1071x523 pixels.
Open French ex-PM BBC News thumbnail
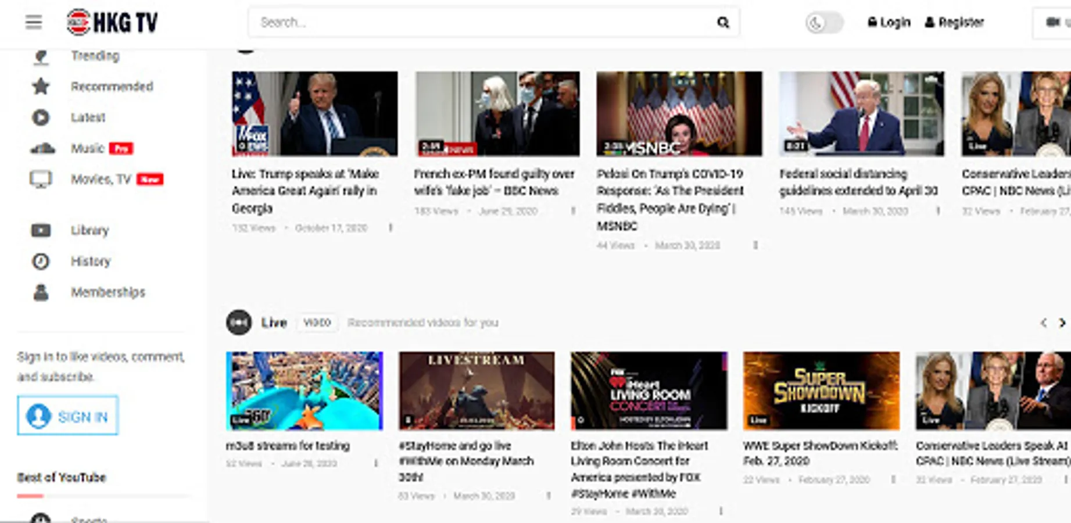[x=497, y=114]
